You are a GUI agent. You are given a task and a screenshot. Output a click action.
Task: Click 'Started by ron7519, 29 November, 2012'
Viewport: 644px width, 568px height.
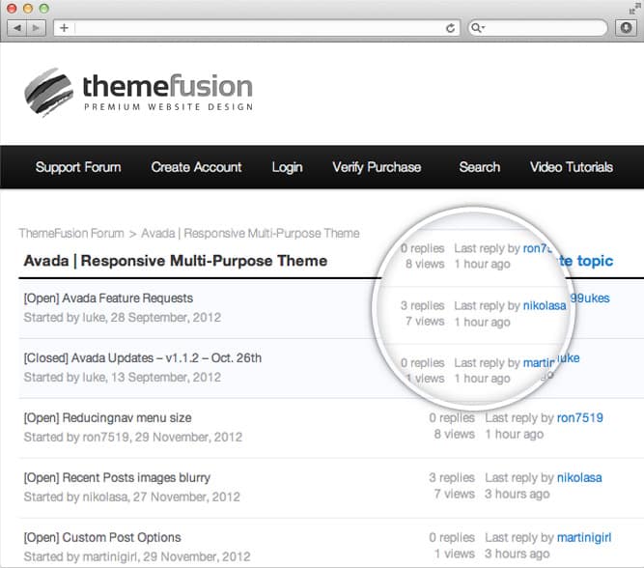click(x=133, y=438)
